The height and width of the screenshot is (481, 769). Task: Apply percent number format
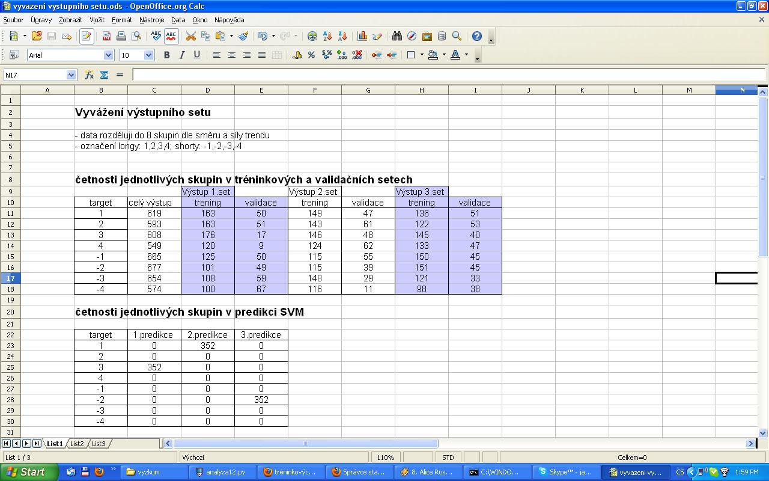pos(311,55)
